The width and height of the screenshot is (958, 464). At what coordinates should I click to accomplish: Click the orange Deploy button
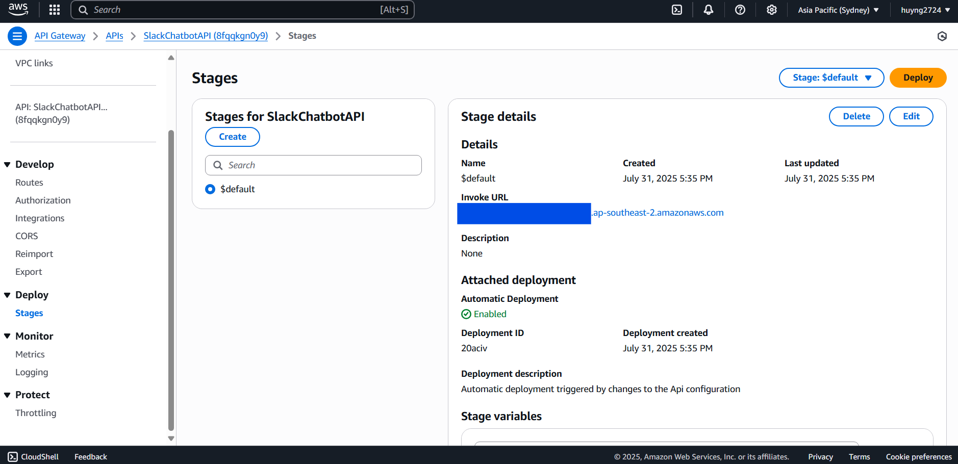(x=918, y=78)
